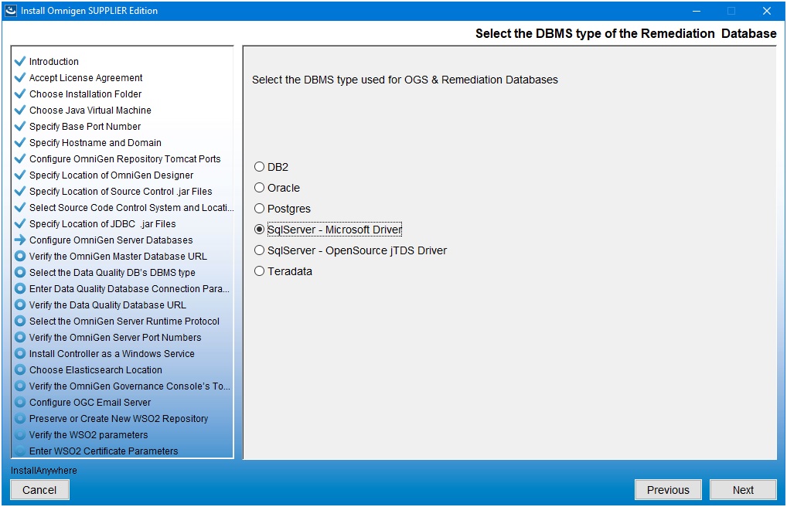Click checkmark beside Specify Hostname and Domain

click(x=20, y=142)
